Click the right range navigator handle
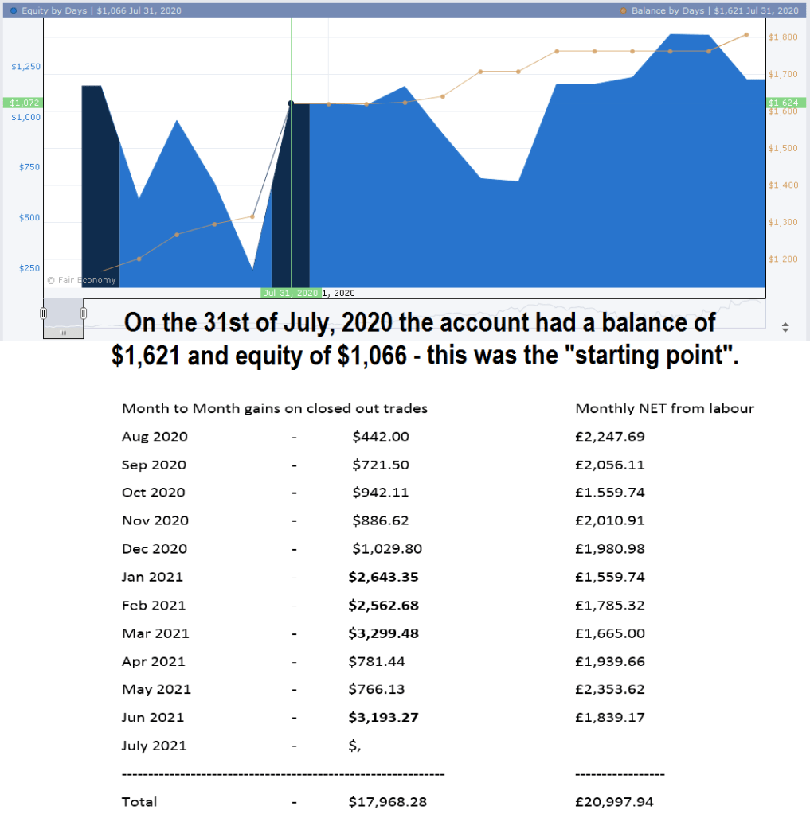The height and width of the screenshot is (814, 810). tap(84, 313)
